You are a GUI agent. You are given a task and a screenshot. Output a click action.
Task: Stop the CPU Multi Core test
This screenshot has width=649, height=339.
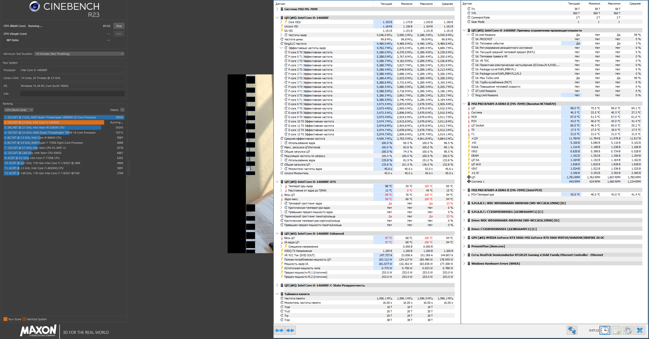coord(119,26)
